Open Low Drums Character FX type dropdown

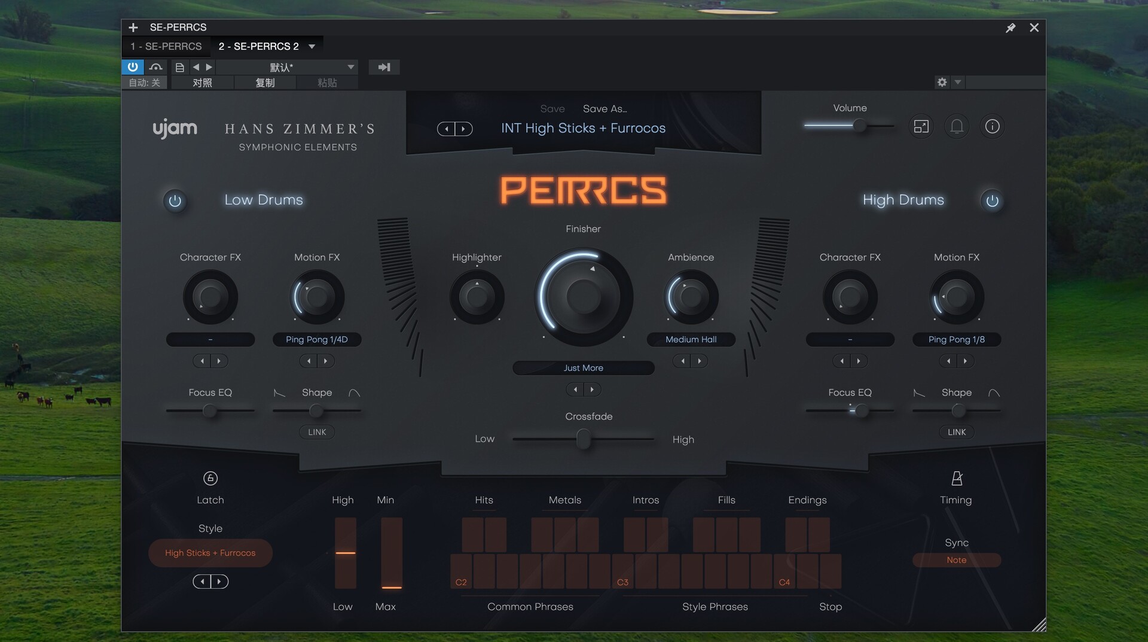click(210, 339)
